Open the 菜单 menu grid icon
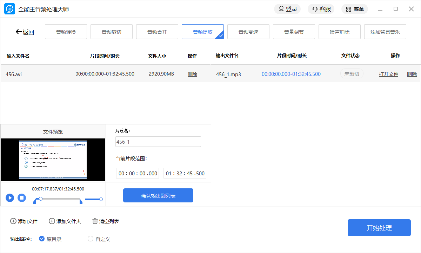 click(348, 9)
